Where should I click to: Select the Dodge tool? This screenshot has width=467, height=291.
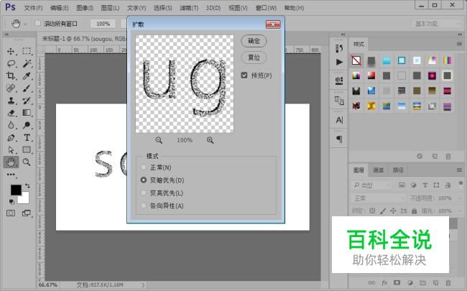(27, 125)
